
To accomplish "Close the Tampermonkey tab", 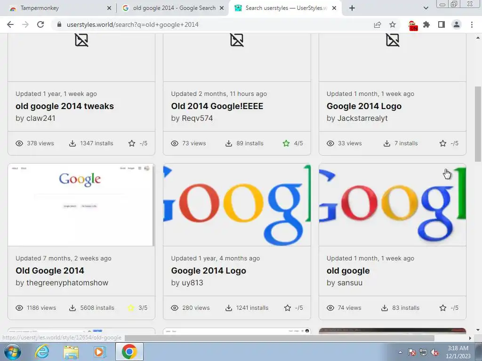I will (x=109, y=8).
